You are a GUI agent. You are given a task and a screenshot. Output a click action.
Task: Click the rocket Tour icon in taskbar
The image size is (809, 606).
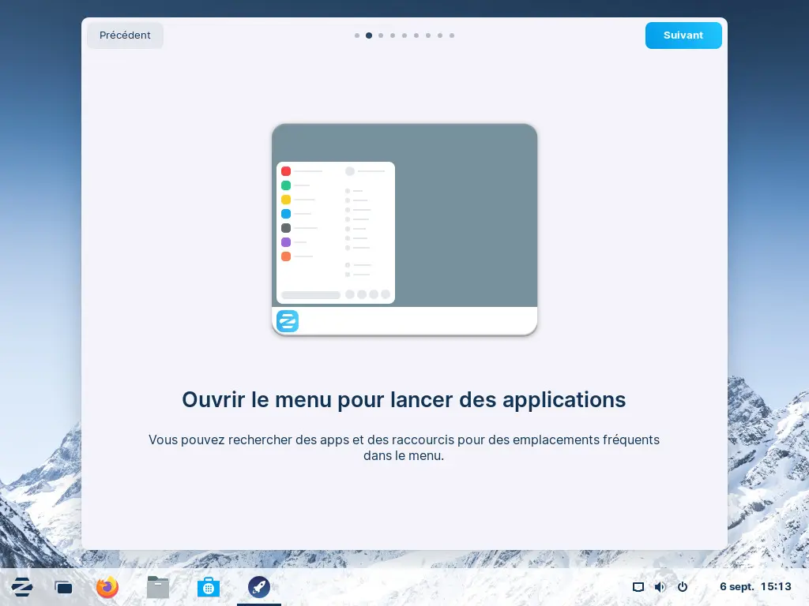[x=259, y=587]
